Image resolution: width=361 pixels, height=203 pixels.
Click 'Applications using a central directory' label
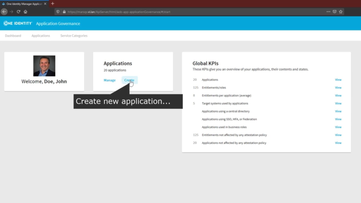(226, 111)
